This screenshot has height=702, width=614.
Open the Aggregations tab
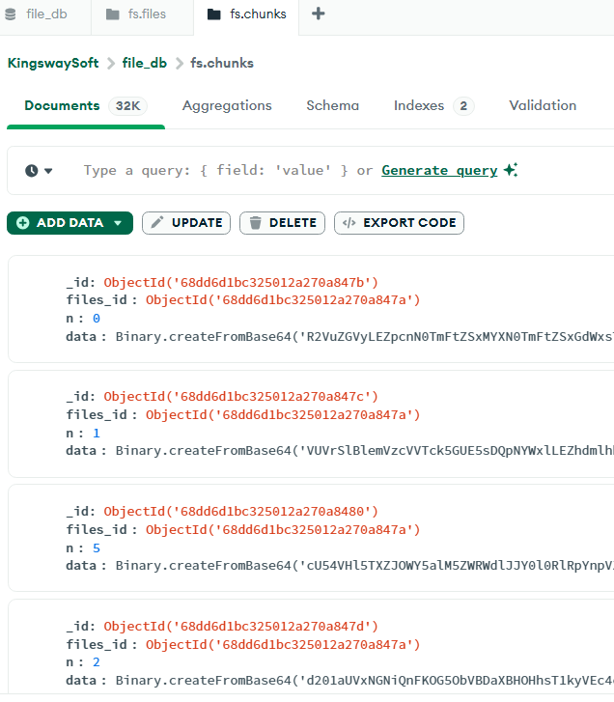pyautogui.click(x=227, y=105)
